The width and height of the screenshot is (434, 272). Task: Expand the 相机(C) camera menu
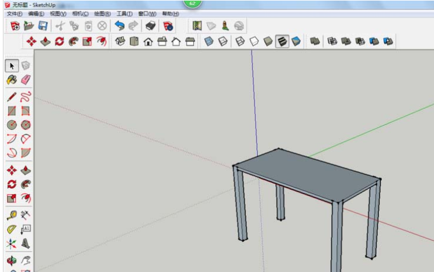80,13
